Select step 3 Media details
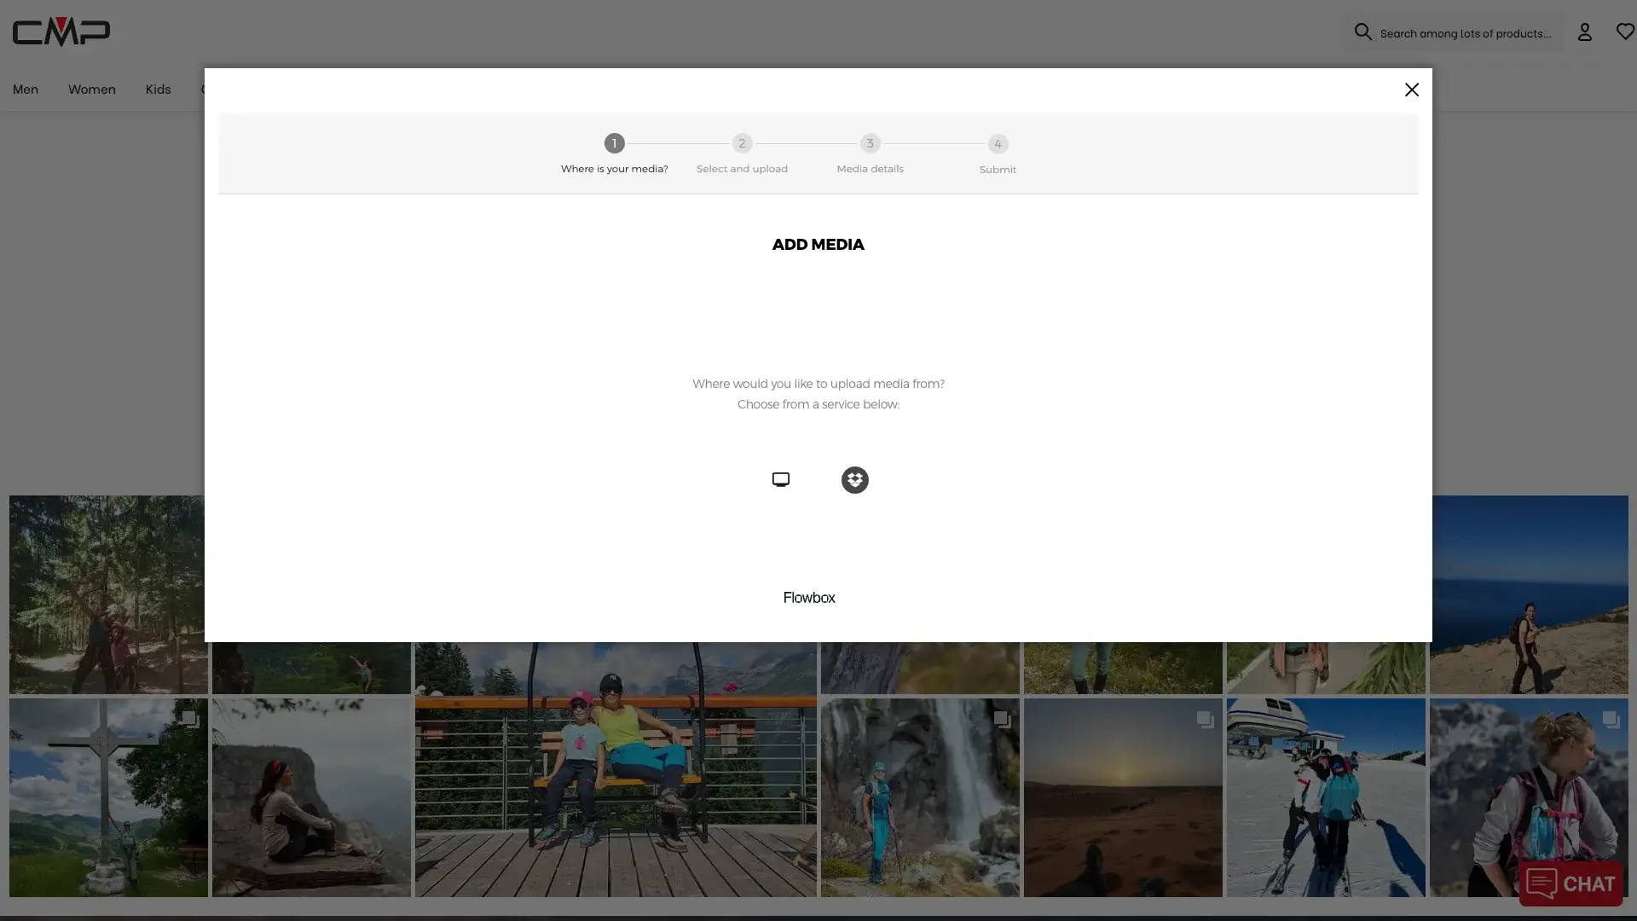 [x=870, y=153]
